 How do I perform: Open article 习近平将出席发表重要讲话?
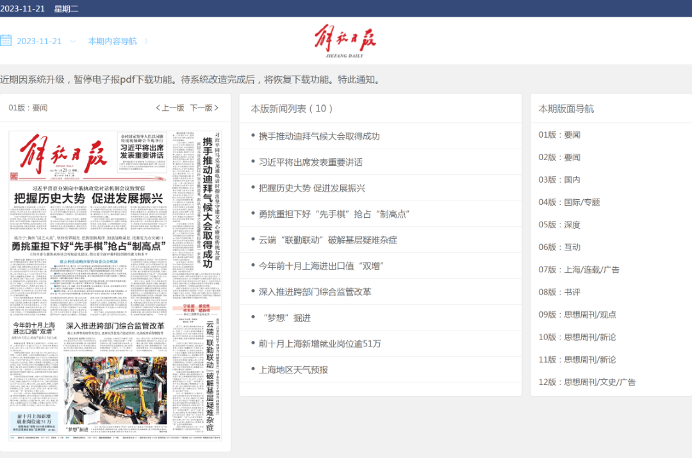click(310, 162)
